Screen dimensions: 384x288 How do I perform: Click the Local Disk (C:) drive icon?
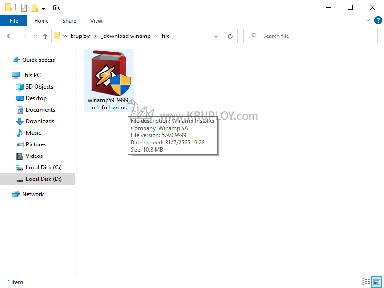pos(20,168)
